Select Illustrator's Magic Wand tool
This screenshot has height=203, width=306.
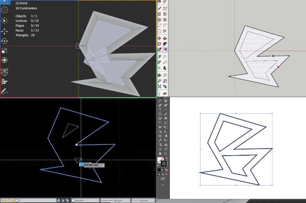coord(160,101)
